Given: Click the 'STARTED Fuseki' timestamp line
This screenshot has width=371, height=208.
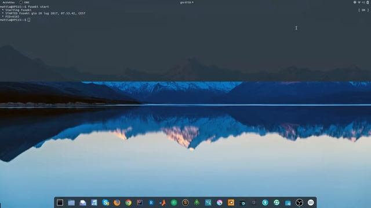Looking at the screenshot, I should point(44,13).
